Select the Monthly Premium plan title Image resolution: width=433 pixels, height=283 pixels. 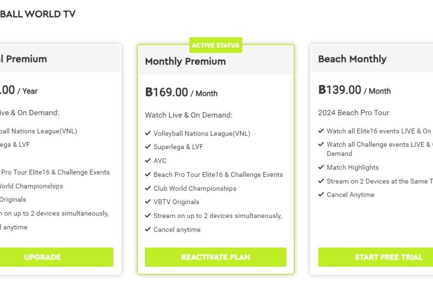click(x=185, y=61)
